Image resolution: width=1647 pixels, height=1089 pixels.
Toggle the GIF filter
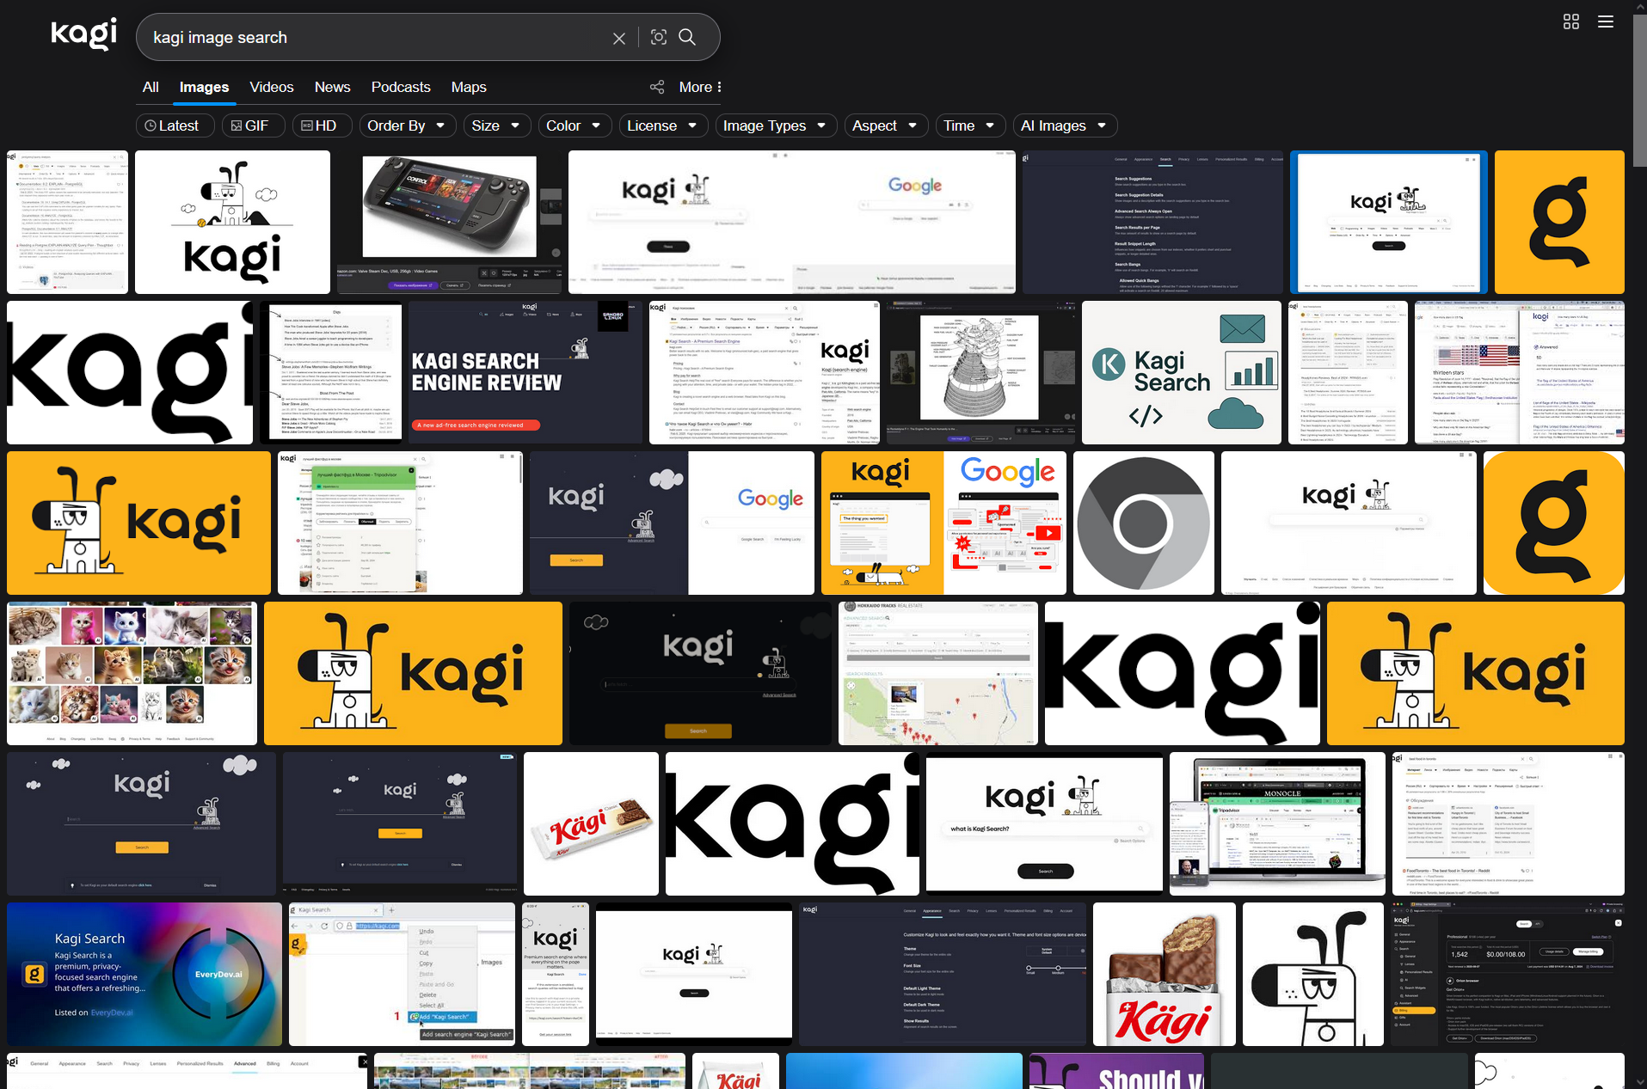pyautogui.click(x=249, y=125)
